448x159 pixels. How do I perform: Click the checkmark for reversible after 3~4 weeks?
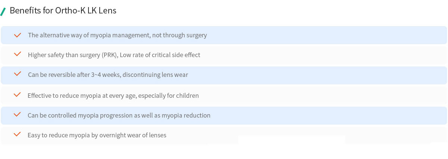17,74
